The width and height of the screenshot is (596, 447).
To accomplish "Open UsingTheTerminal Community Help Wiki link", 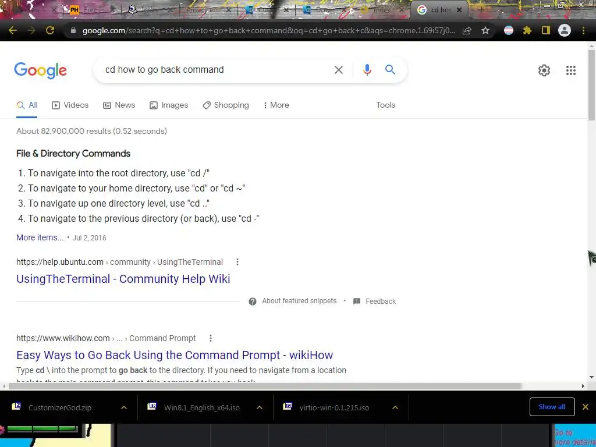I will (123, 279).
